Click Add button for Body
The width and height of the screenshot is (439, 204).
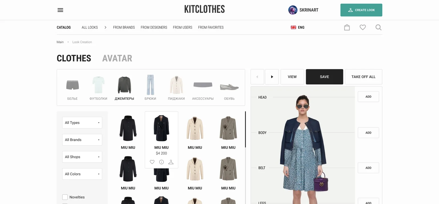[x=368, y=133]
